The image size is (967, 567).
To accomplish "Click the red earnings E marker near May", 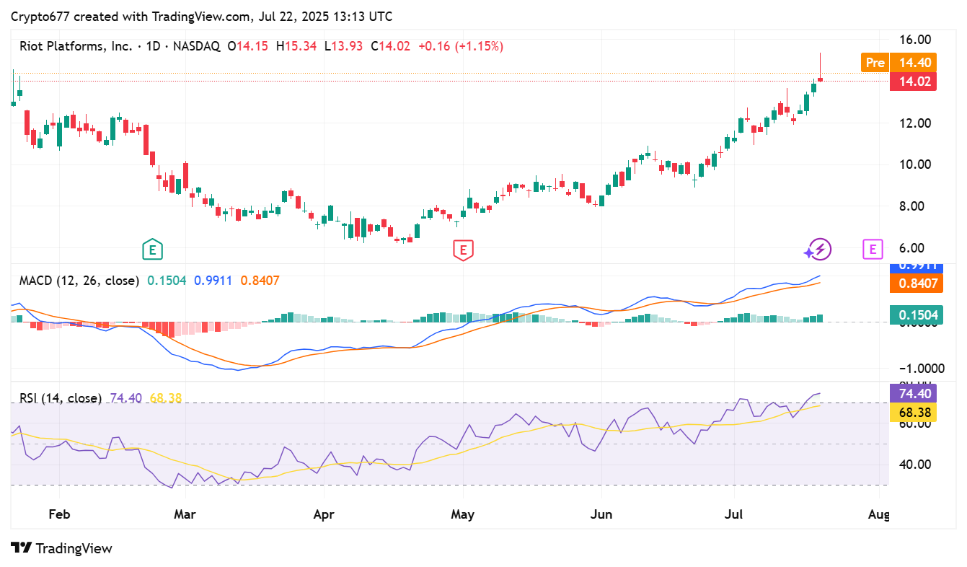I will [462, 250].
